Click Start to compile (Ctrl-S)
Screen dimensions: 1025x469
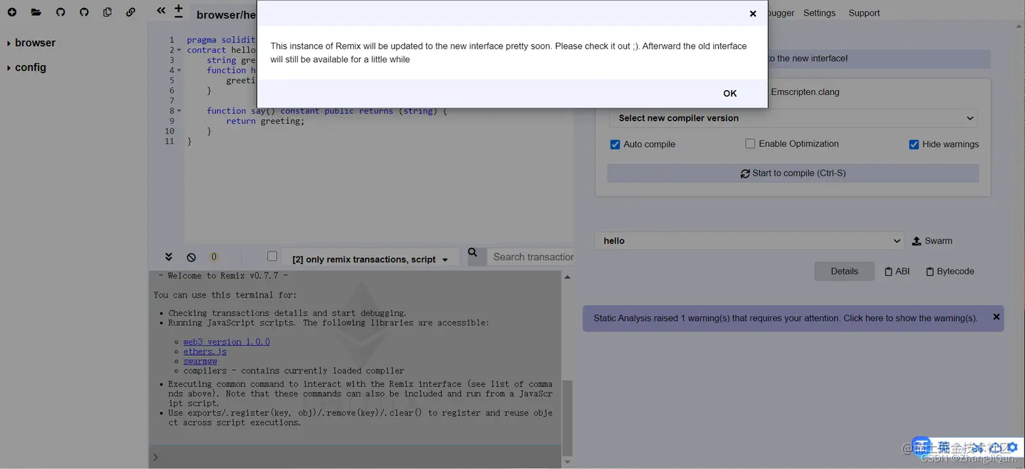[793, 173]
